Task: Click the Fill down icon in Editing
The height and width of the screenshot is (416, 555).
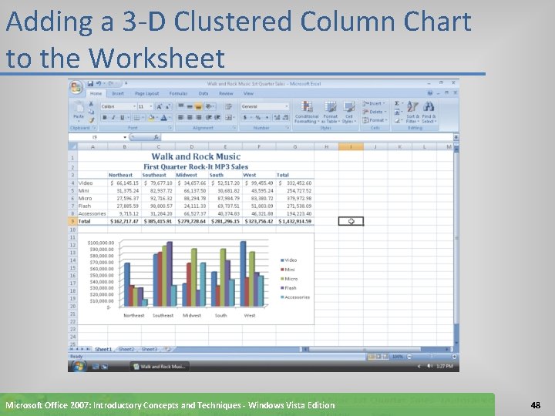Action: pos(398,112)
